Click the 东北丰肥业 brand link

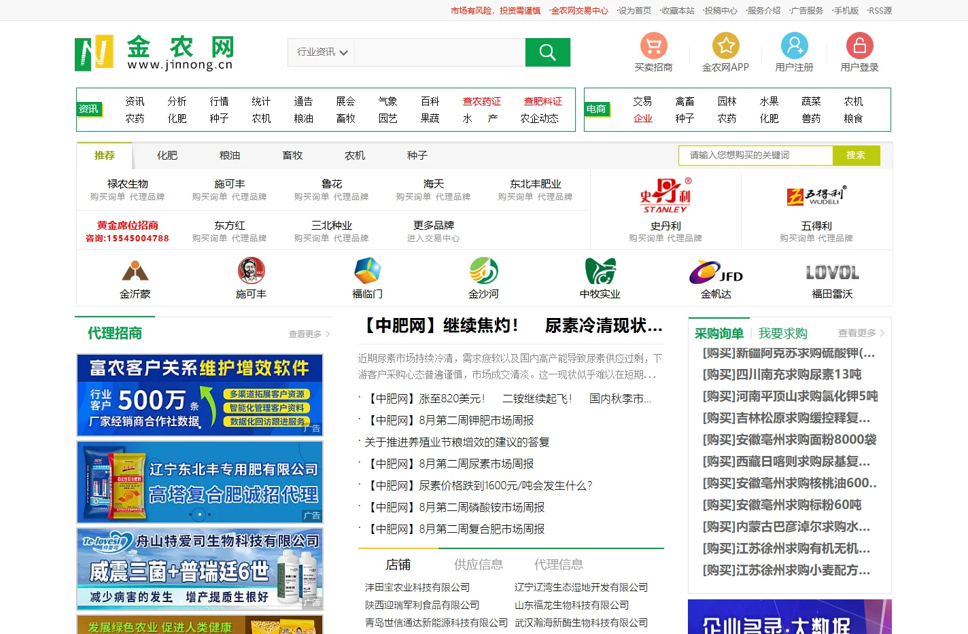tap(536, 183)
